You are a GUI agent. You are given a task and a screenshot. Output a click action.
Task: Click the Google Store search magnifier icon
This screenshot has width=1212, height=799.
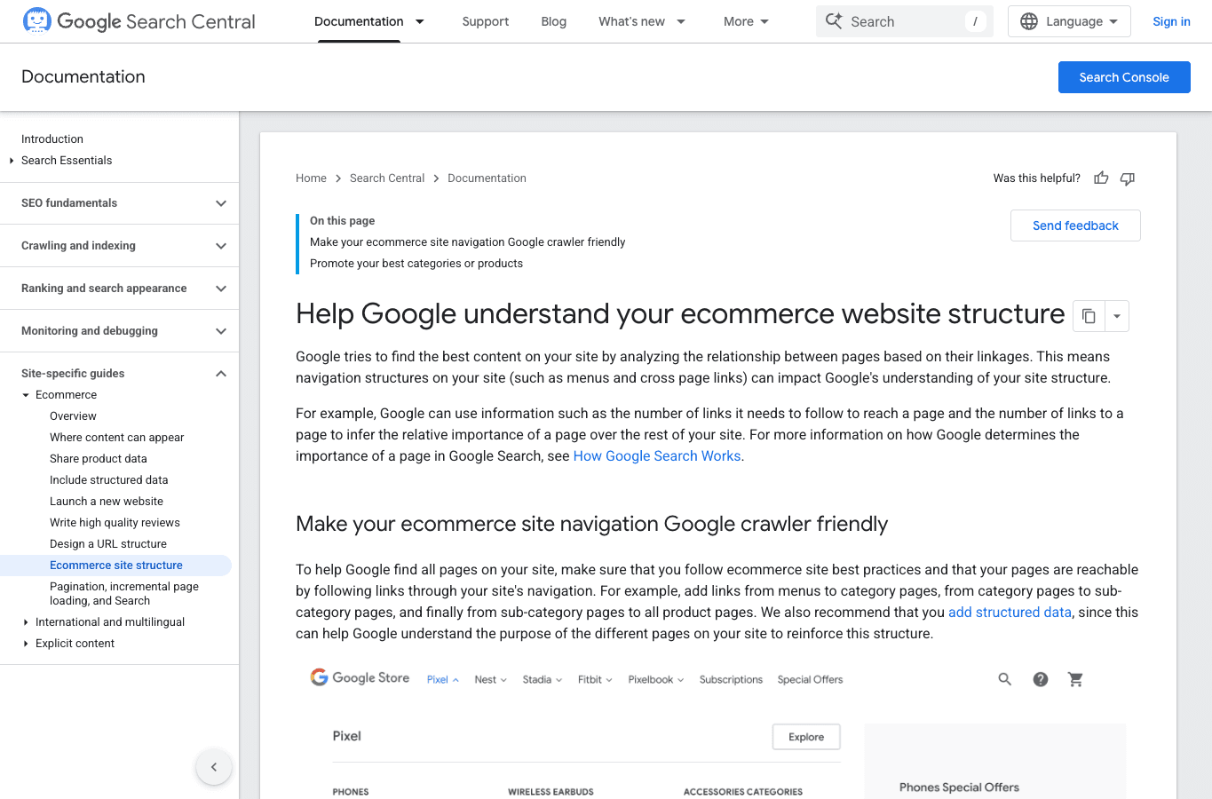[x=1005, y=679]
